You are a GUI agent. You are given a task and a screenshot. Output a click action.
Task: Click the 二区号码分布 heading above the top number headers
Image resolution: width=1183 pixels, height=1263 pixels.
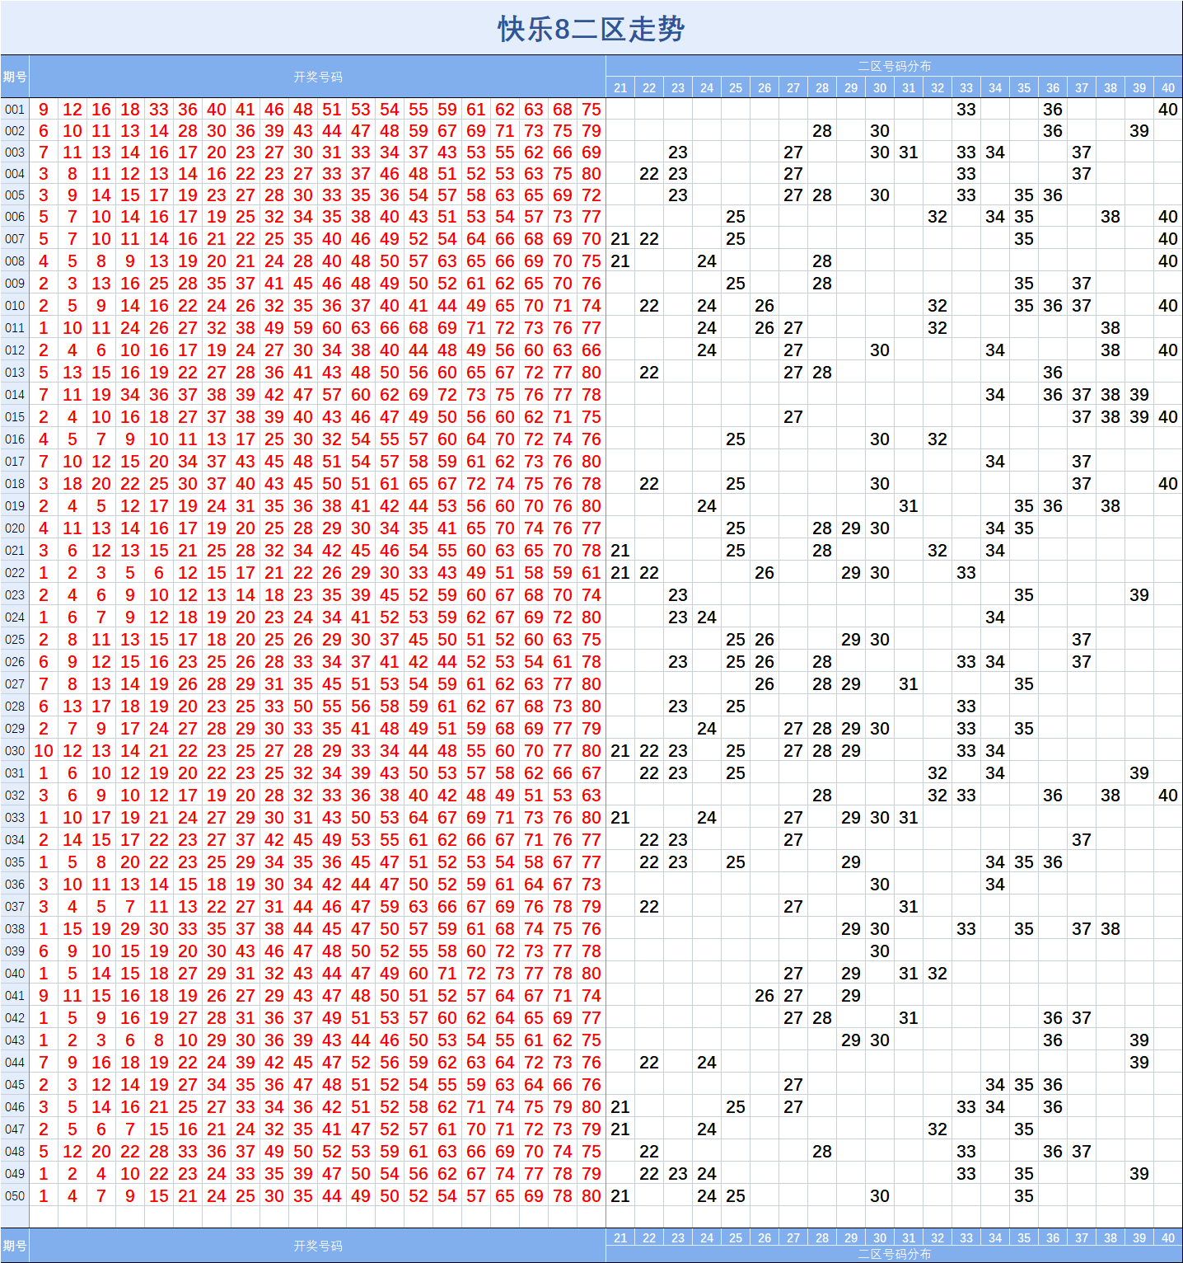[x=894, y=66]
